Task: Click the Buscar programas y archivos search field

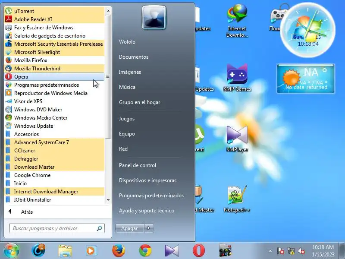Action: 57,228
